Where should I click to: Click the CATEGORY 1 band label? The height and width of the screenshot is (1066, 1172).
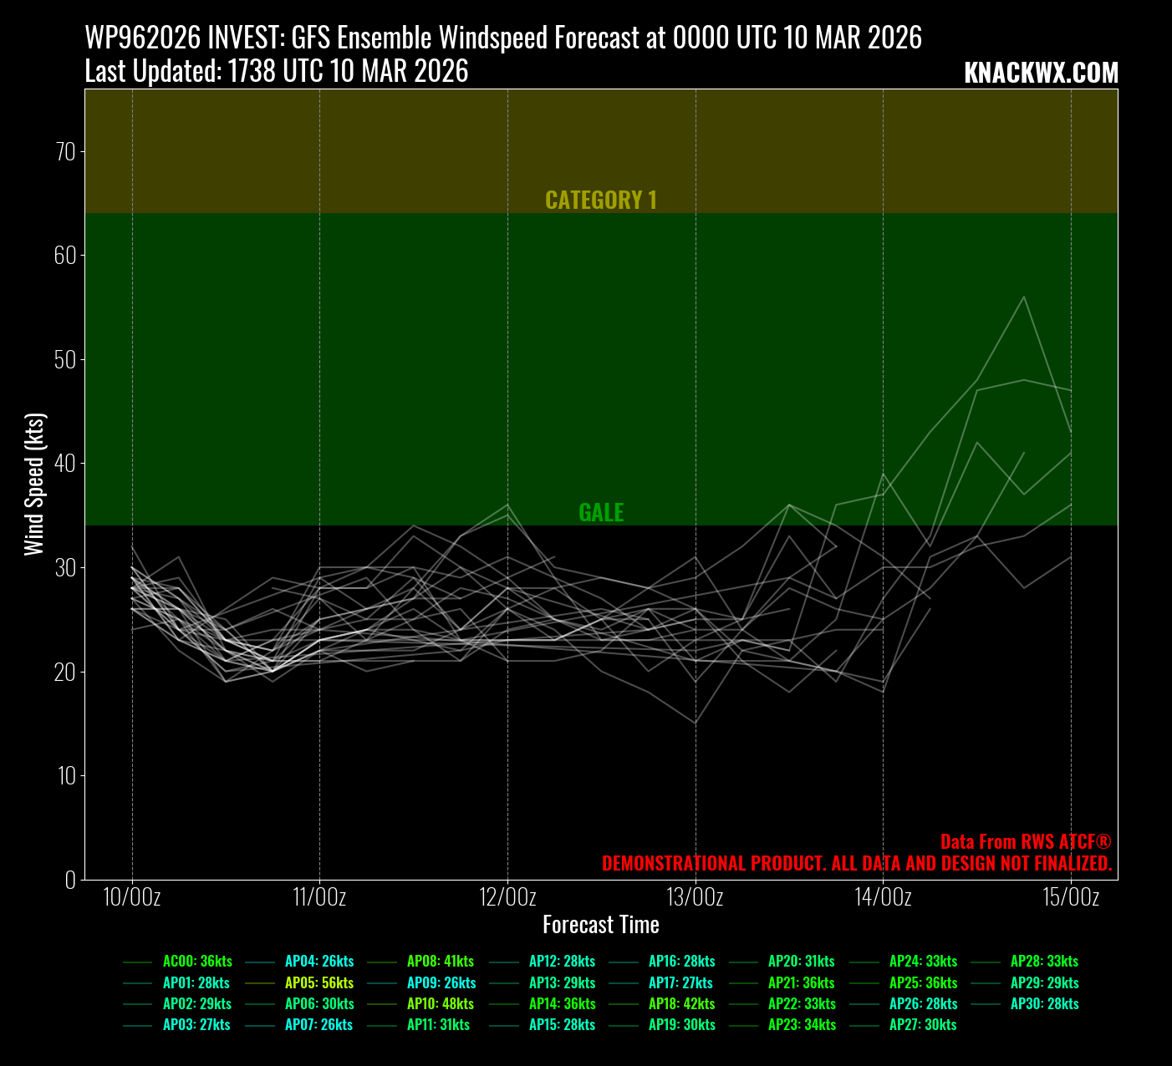[601, 201]
